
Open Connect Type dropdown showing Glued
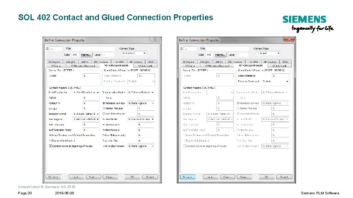point(268,53)
